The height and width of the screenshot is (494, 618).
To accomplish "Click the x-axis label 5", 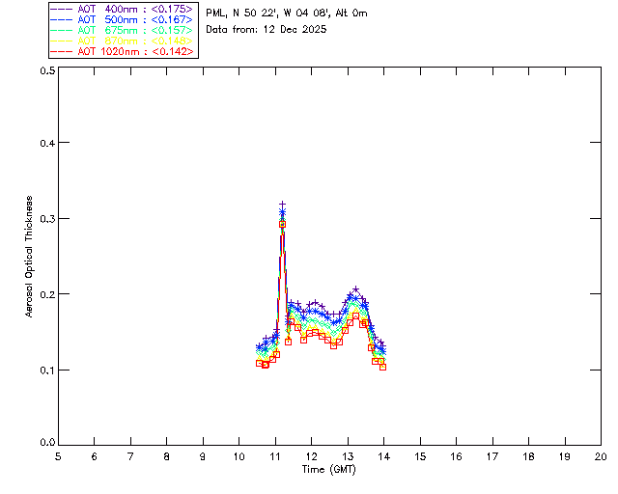I will click(58, 456).
